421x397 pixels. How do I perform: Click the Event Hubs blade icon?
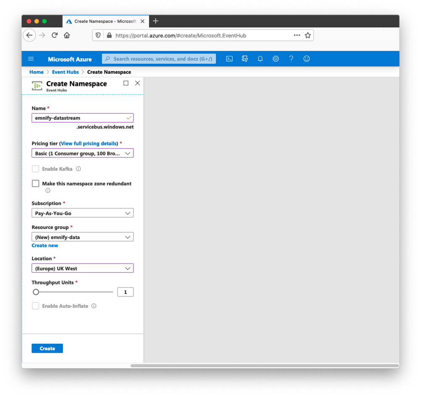pos(37,86)
